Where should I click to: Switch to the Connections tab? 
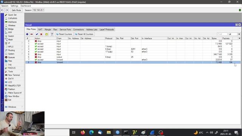(x=78, y=29)
